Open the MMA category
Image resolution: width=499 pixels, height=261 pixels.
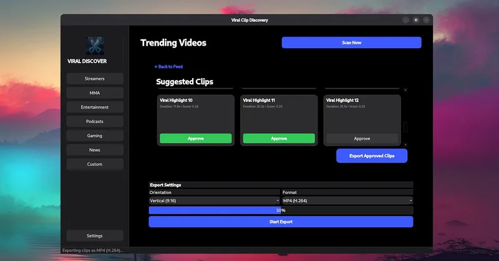click(95, 93)
